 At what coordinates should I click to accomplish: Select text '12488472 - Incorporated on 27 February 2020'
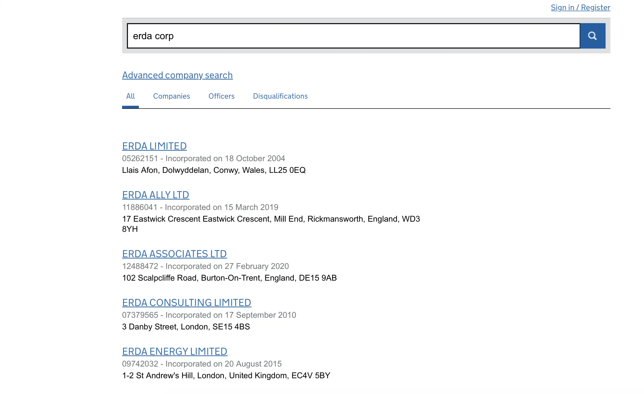[205, 266]
